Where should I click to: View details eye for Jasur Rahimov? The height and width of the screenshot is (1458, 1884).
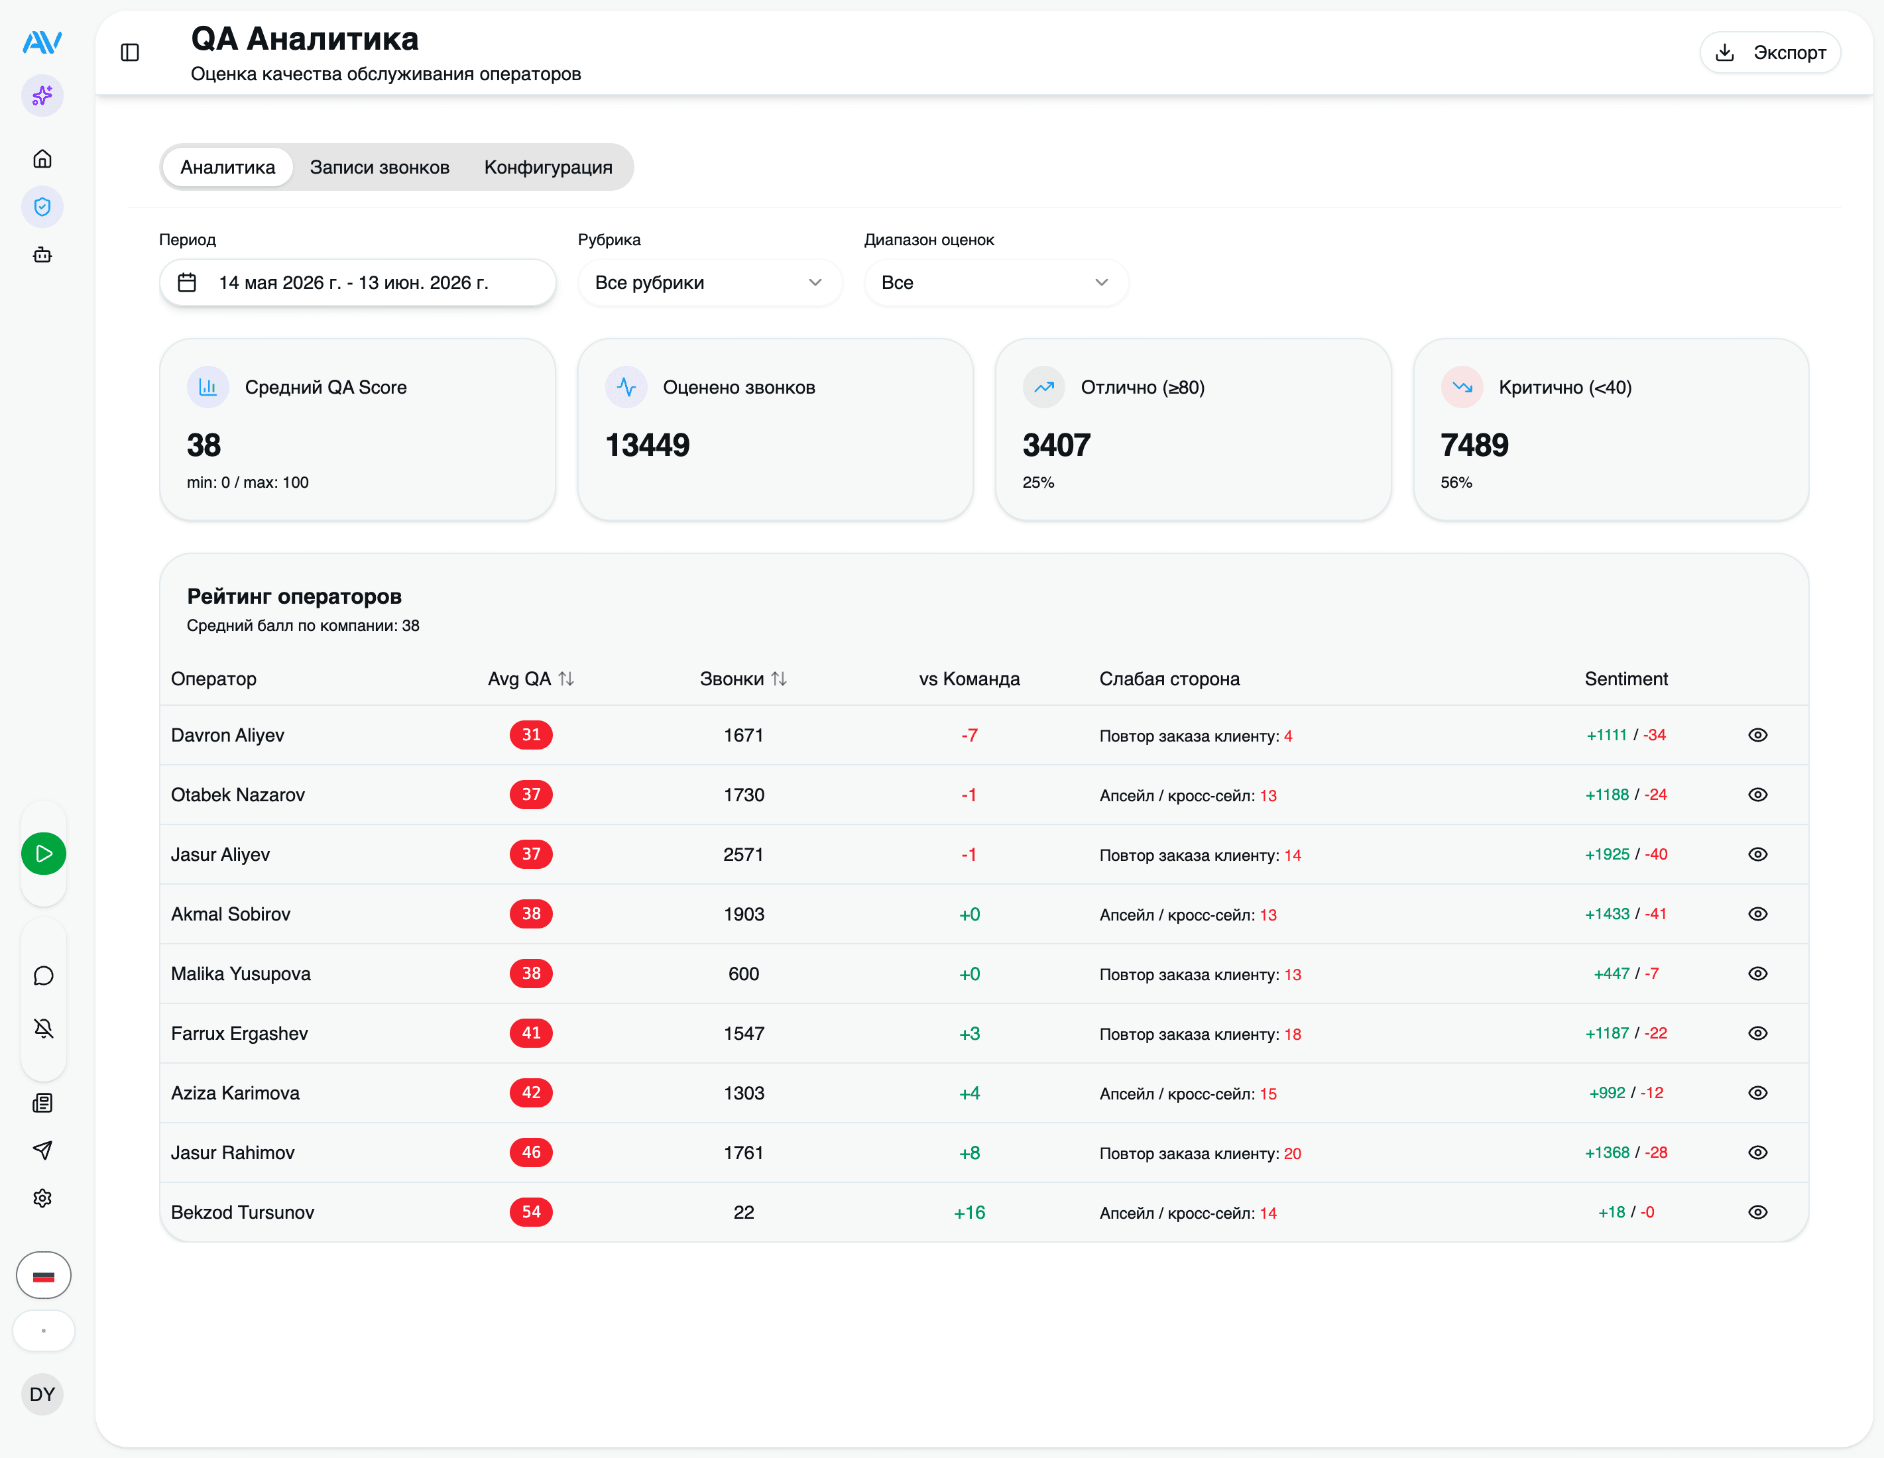pos(1758,1152)
